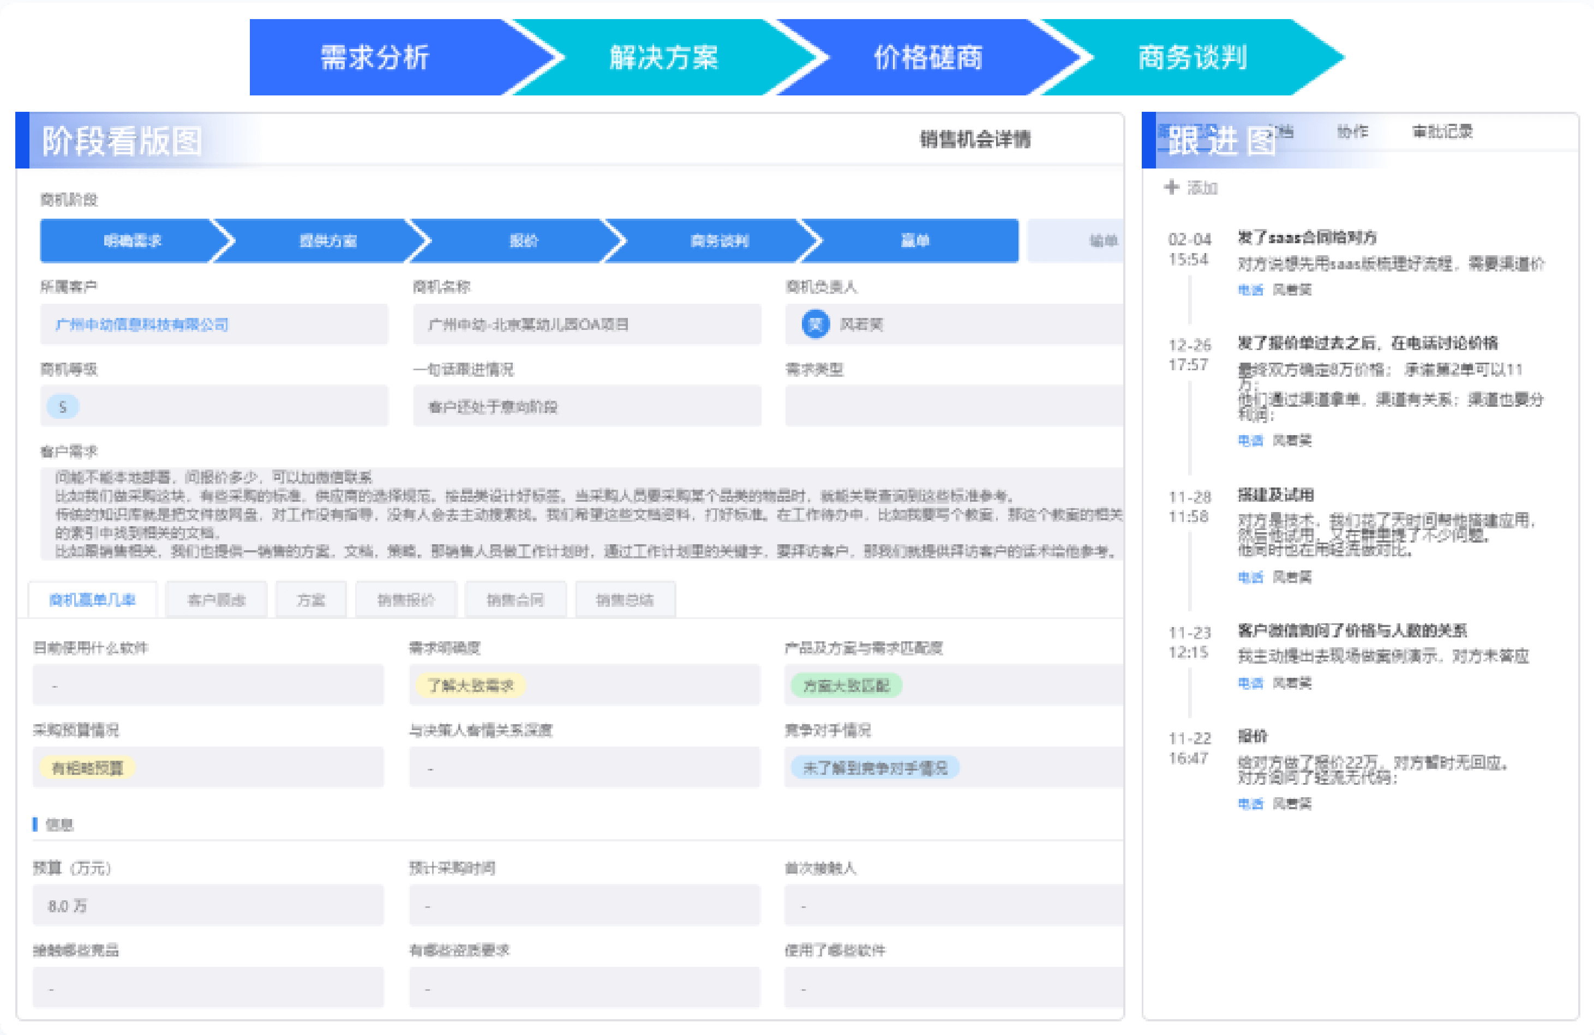Click the 商机名称 field with 广州中幼-北京某幼儿园OA项目
This screenshot has width=1594, height=1035.
click(586, 324)
